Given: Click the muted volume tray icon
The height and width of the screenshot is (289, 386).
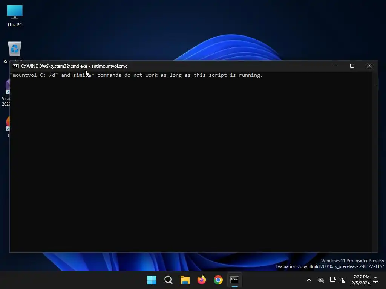Looking at the screenshot, I should [343, 280].
